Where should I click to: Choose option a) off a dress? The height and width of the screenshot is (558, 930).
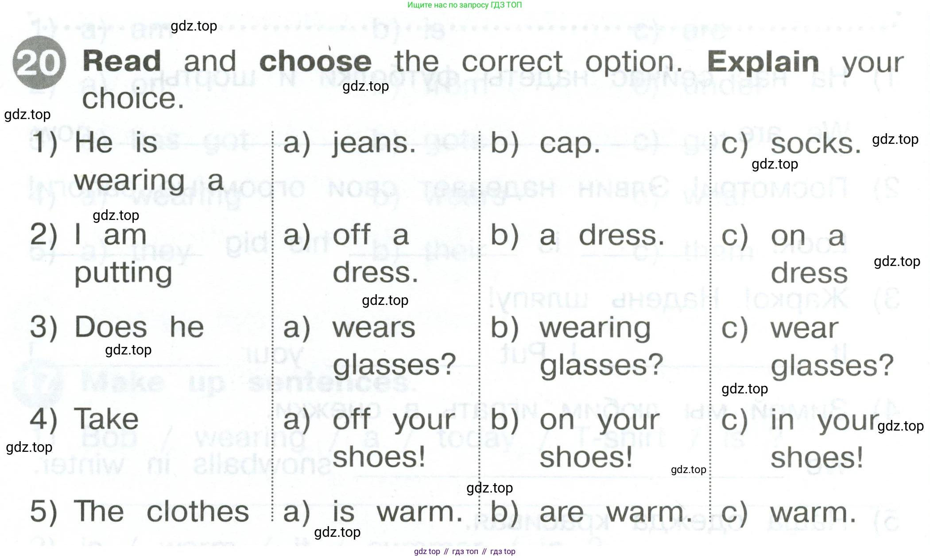(351, 253)
